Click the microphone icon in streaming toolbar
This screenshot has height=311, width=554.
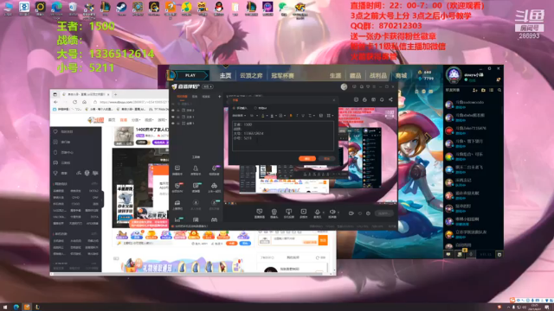pyautogui.click(x=318, y=212)
